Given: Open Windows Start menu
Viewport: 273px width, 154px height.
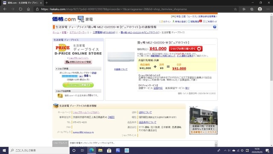Looking at the screenshot, I should [x=4, y=150].
